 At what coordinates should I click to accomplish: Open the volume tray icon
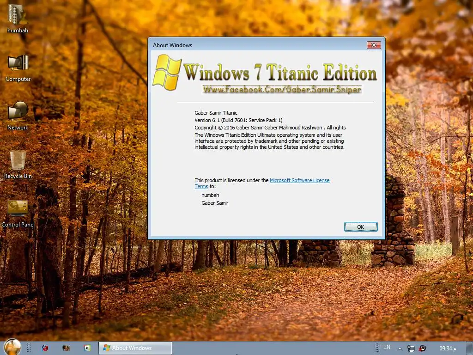pos(422,349)
